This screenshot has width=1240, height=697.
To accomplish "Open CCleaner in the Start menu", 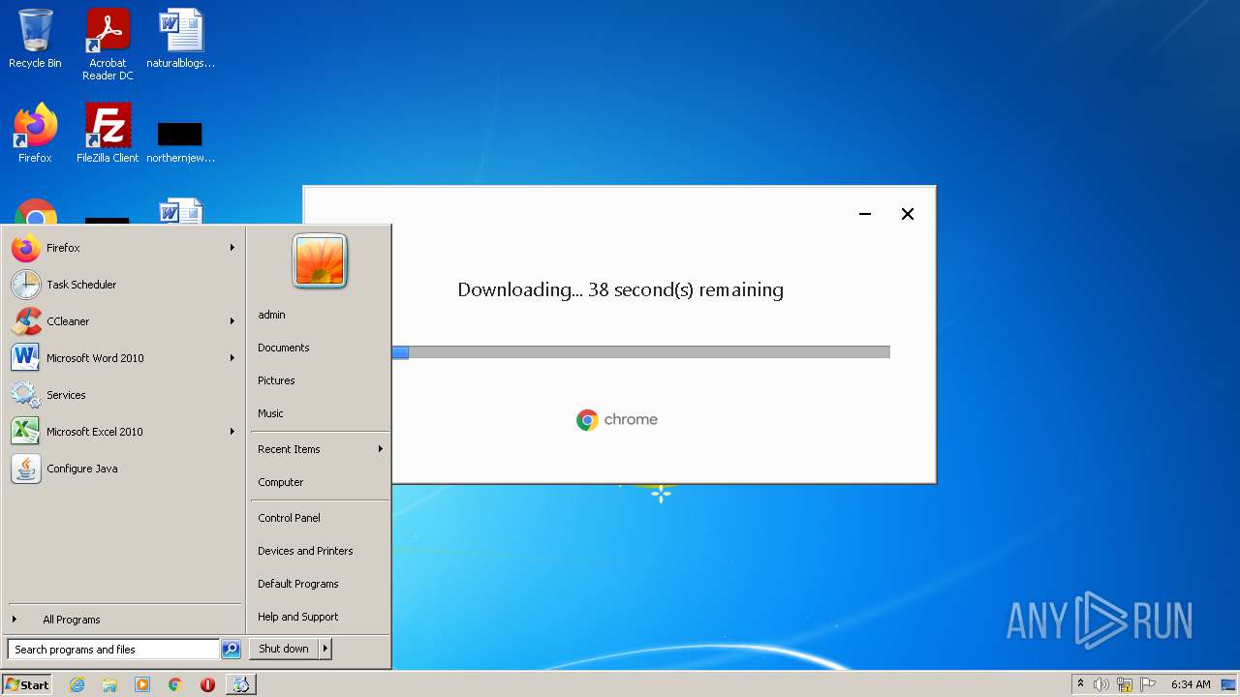I will (124, 321).
